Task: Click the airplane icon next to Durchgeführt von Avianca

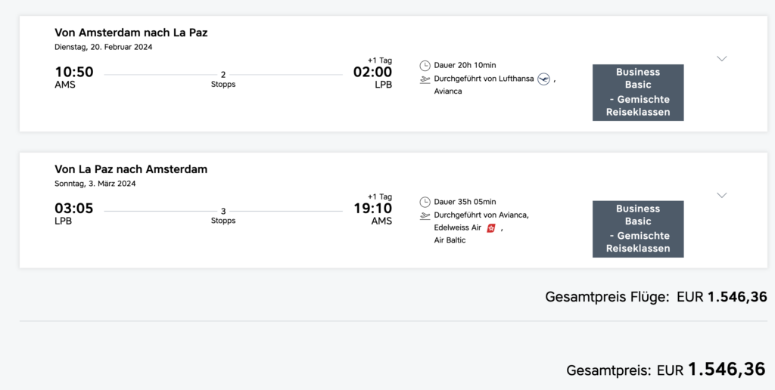Action: (x=425, y=215)
